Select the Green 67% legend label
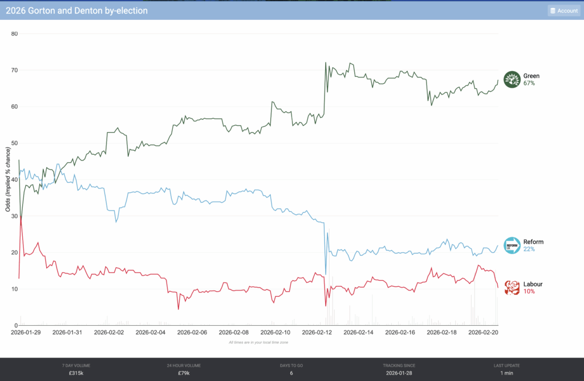The height and width of the screenshot is (381, 584). (531, 79)
